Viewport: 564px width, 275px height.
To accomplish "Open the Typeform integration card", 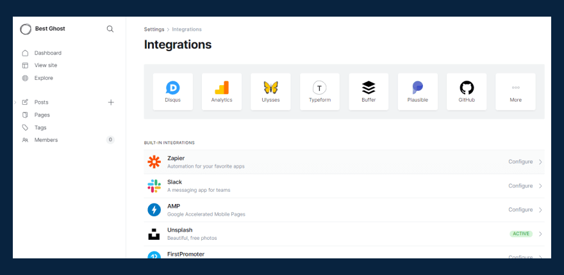I will (x=320, y=91).
